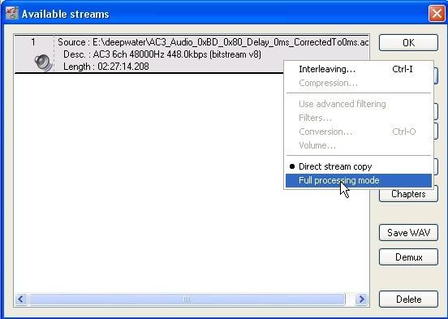Close the Available streams window
The width and height of the screenshot is (448, 319).
(436, 14)
